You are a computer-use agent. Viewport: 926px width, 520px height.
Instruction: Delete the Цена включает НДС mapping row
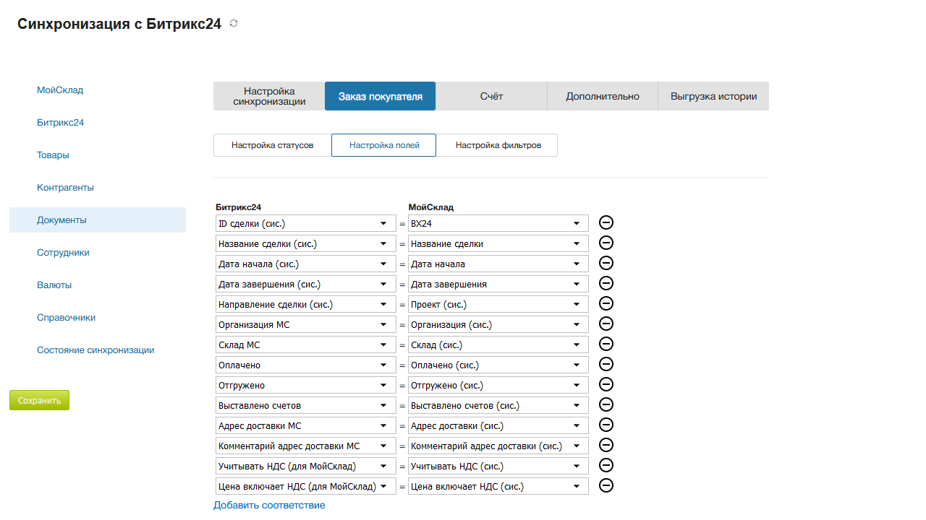tap(606, 486)
